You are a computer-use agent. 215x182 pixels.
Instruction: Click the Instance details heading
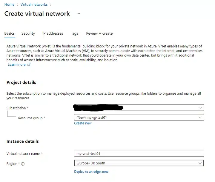point(23,141)
